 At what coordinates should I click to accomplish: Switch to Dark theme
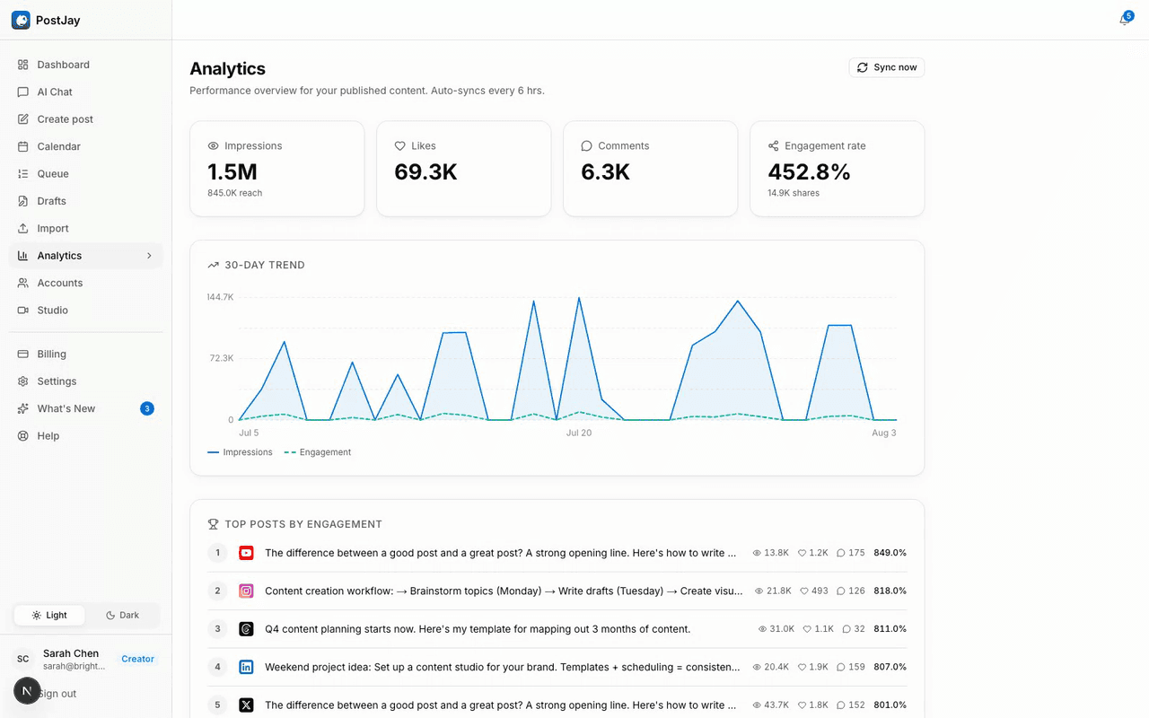[122, 615]
